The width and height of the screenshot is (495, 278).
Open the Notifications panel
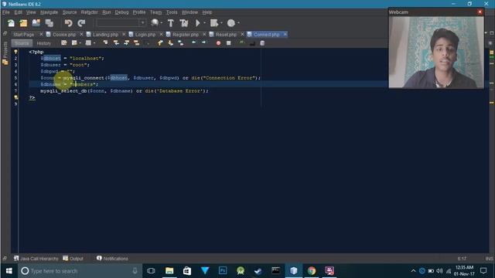112,259
